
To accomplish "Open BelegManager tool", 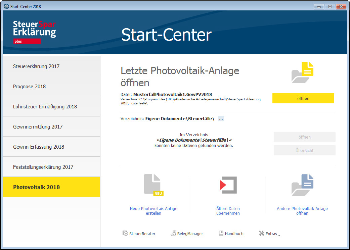I will 187,234.
